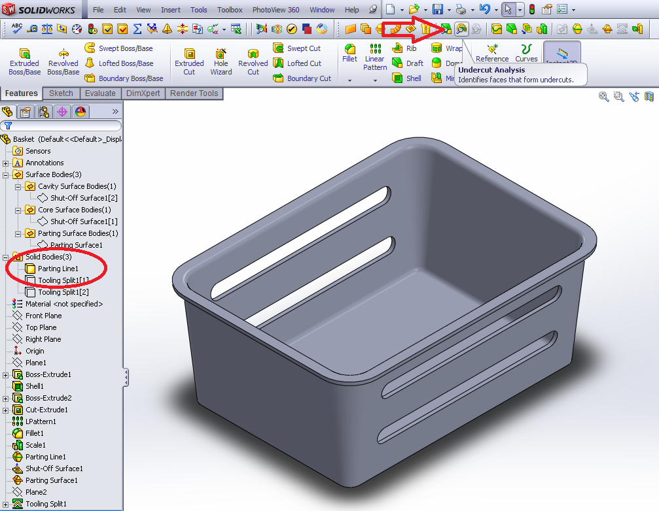Select the Planar Surface mold tool
Image resolution: width=659 pixels, height=511 pixels.
[351, 29]
